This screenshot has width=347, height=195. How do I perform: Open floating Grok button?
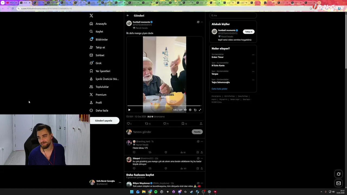click(339, 174)
